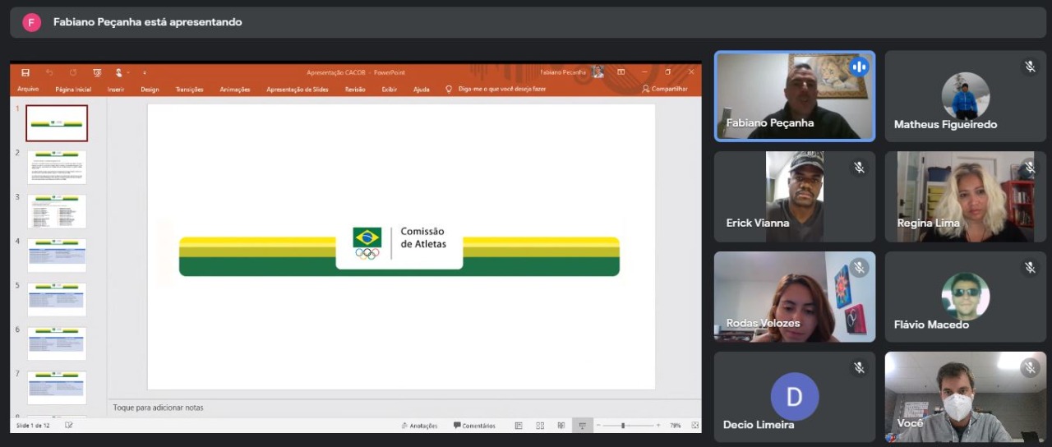Click Fabiano Peçanha video tile
The image size is (1052, 447).
[x=795, y=96]
